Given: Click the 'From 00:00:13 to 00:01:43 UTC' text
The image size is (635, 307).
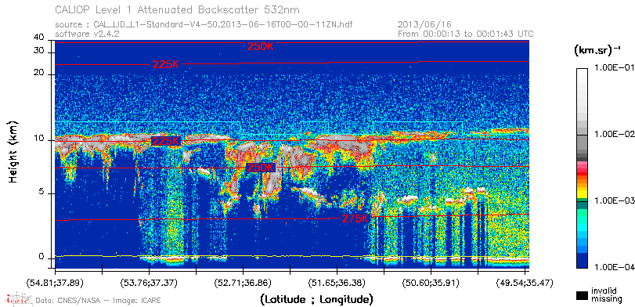Looking at the screenshot, I should pos(466,34).
